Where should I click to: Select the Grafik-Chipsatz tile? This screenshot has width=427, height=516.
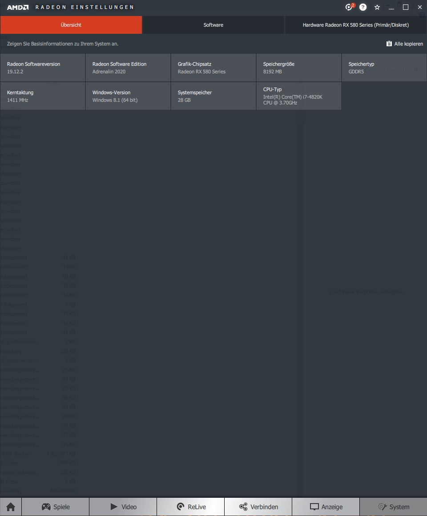(213, 68)
